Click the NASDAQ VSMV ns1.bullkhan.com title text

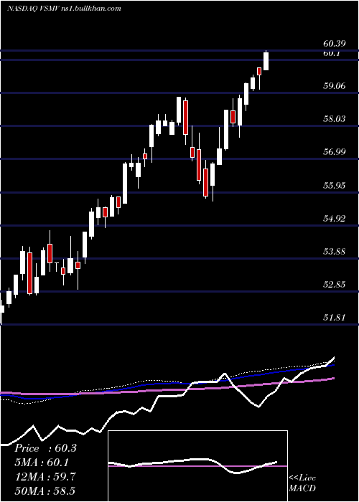pyautogui.click(x=64, y=9)
